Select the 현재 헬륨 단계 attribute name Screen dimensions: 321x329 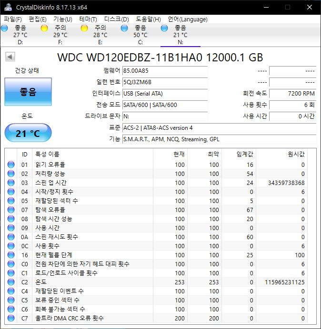pyautogui.click(x=54, y=255)
